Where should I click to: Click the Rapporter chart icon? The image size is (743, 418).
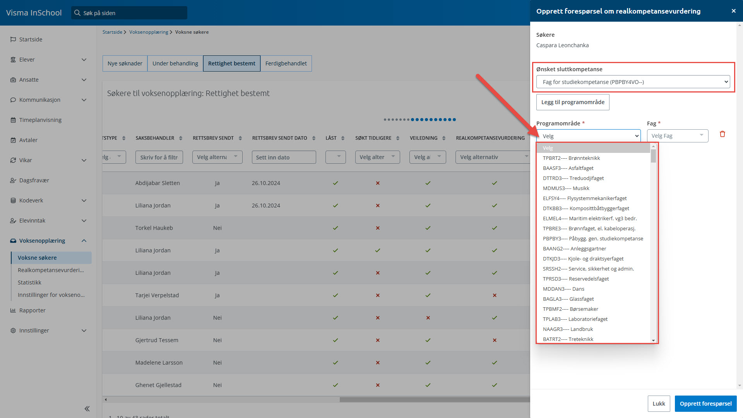(13, 310)
